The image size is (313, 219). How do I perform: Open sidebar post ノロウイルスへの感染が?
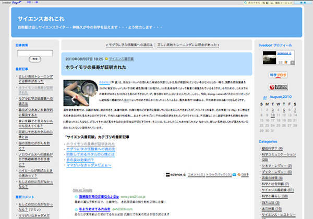tap(35, 159)
